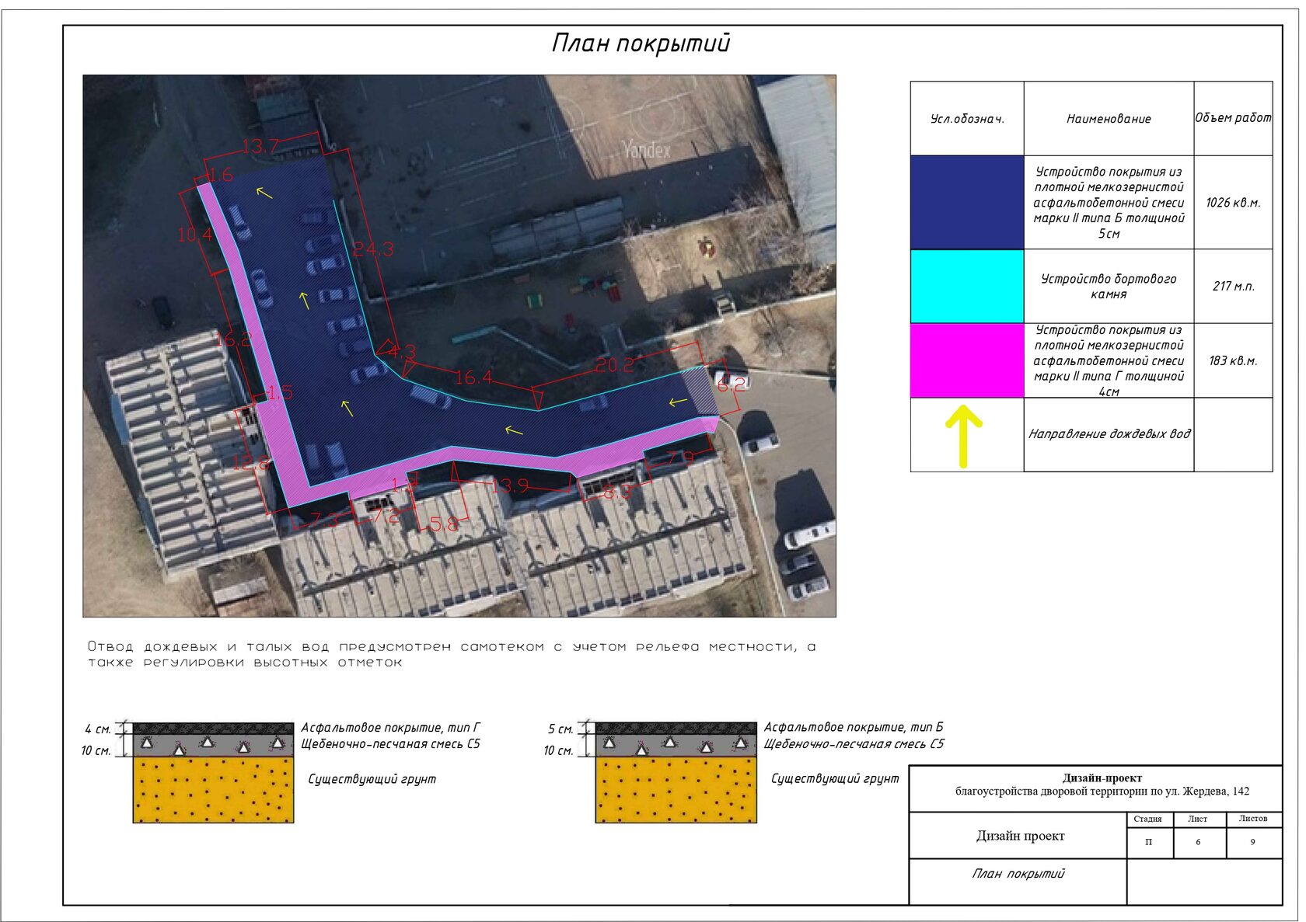
Task: Click the orange soil layer of тип Г section
Action: tap(213, 789)
